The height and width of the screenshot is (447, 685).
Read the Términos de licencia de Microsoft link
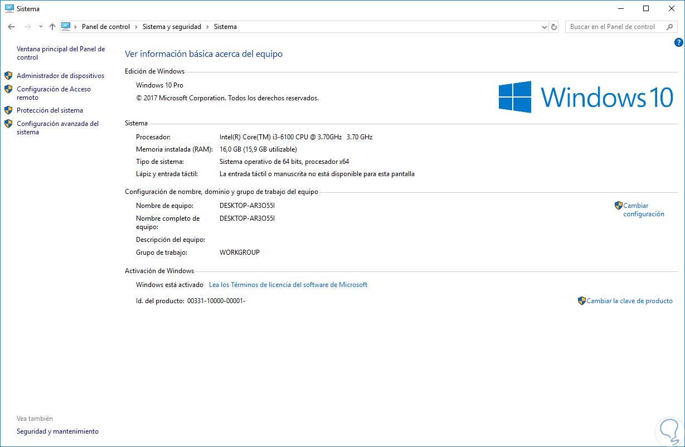[x=288, y=285]
